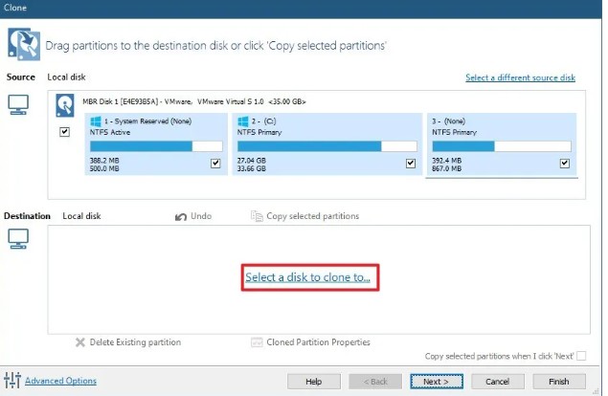Toggle the whole MBR Disk 1 checkbox
Image resolution: width=608 pixels, height=396 pixels.
pos(64,132)
